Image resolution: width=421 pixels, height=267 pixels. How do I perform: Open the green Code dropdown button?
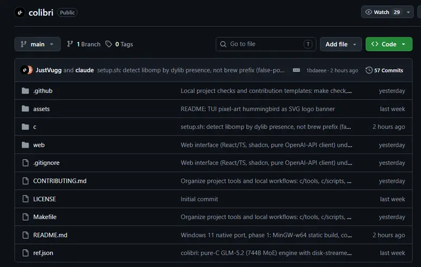pyautogui.click(x=389, y=44)
